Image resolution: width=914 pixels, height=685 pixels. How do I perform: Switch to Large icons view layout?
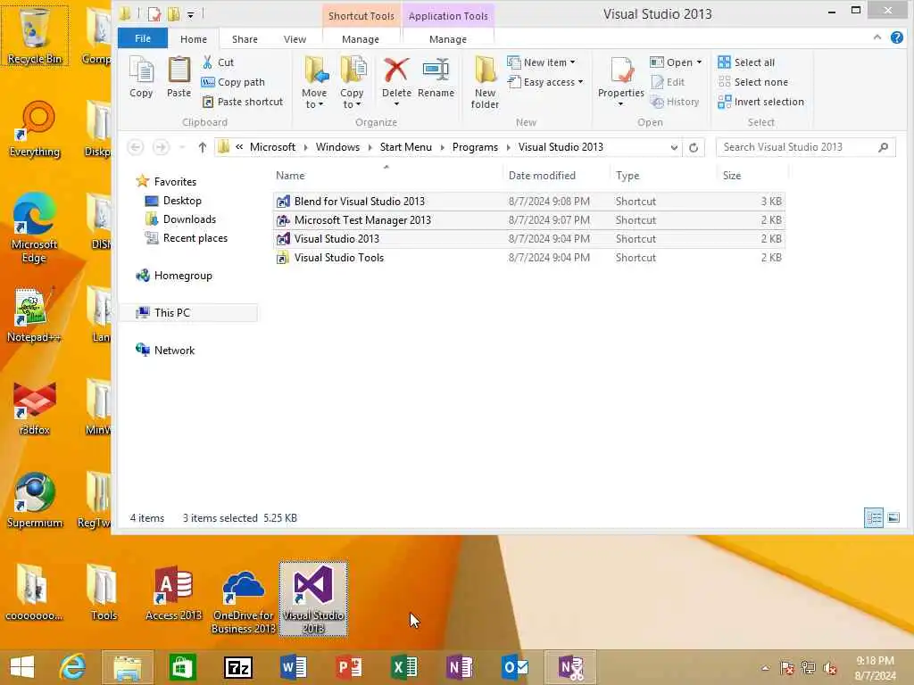(x=893, y=517)
